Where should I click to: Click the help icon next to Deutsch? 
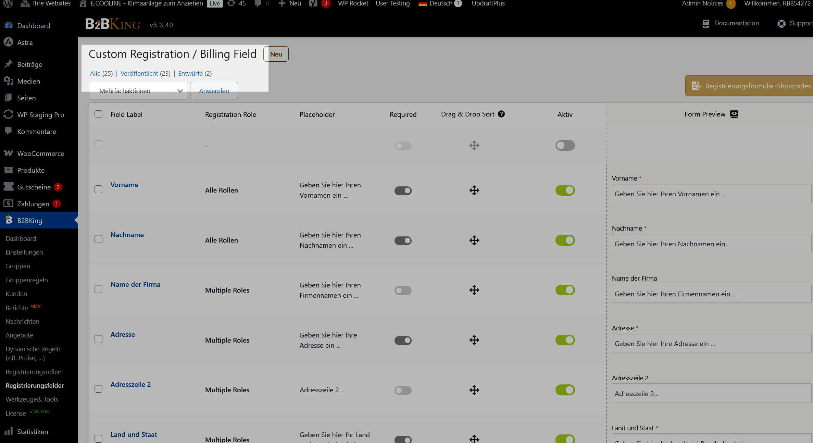(458, 3)
